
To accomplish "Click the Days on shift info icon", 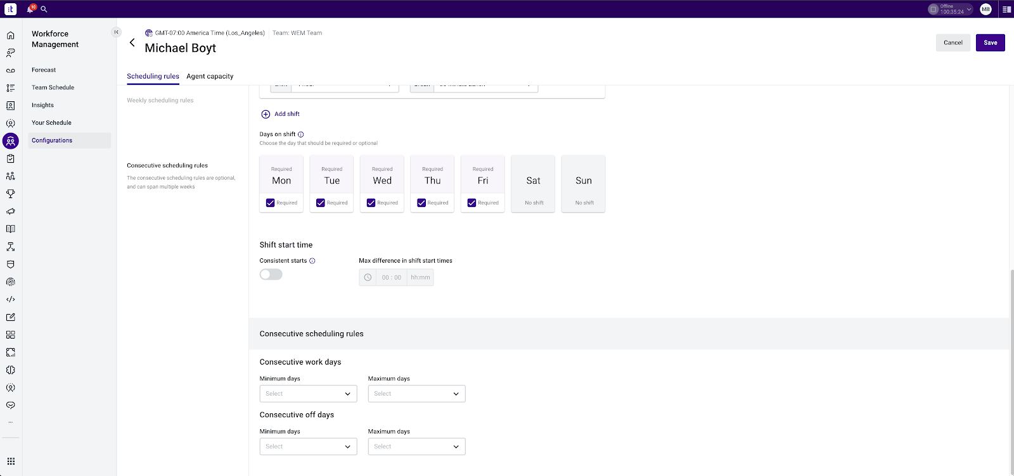I will 301,134.
